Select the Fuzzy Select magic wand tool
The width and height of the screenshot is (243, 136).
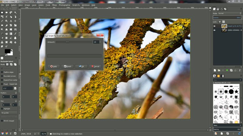15,12
